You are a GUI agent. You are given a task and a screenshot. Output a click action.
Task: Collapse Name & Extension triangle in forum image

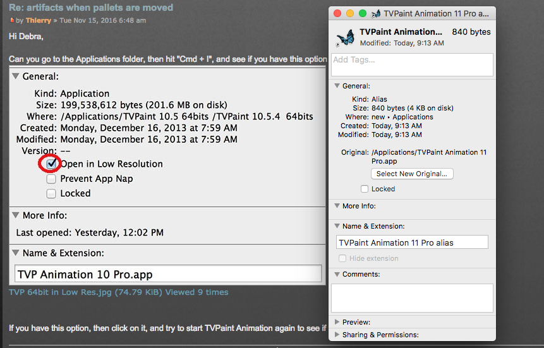click(x=15, y=253)
